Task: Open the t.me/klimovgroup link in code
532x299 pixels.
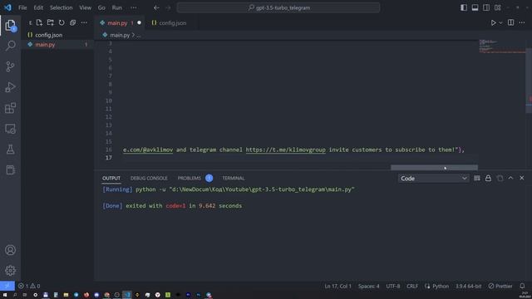Action: [x=285, y=149]
